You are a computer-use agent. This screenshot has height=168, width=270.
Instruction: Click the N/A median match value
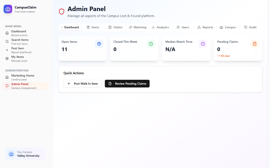pos(170,49)
